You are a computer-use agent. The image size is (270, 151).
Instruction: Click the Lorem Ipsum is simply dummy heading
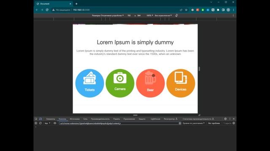point(135,42)
